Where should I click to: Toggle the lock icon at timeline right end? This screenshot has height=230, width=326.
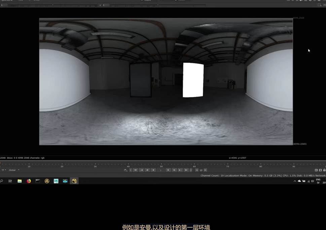324,170
